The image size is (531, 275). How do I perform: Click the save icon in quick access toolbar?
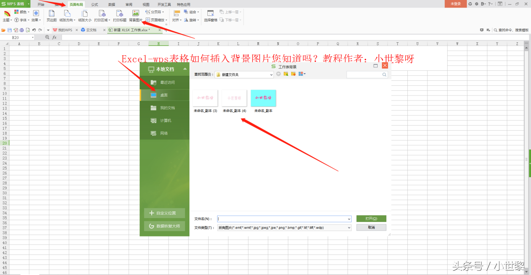point(9,30)
